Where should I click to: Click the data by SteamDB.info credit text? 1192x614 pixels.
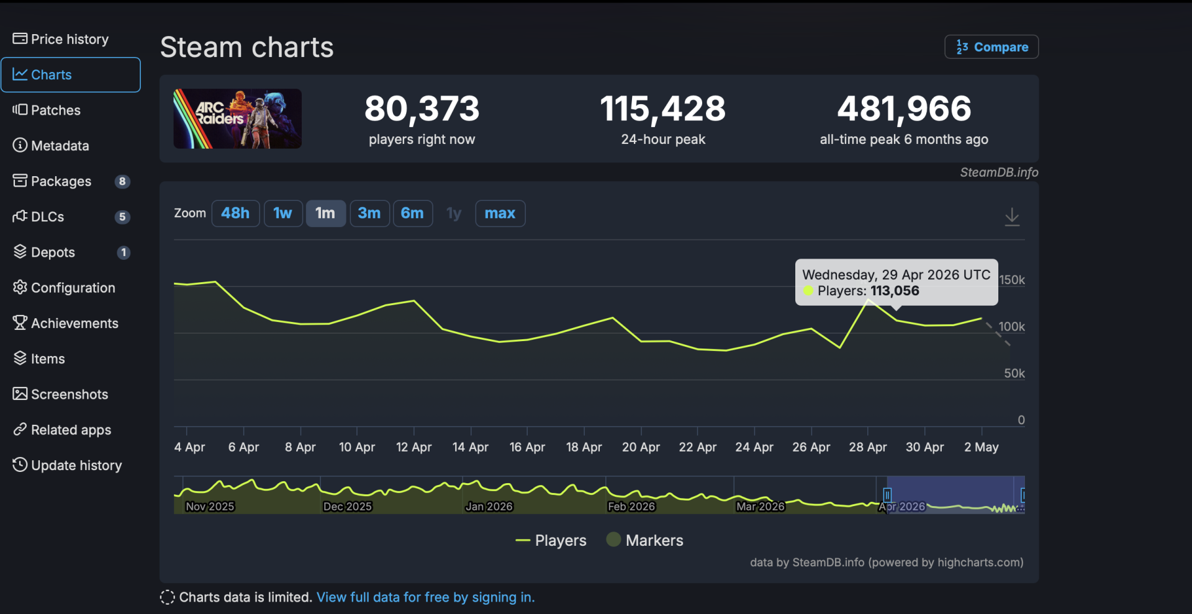pyautogui.click(x=887, y=563)
